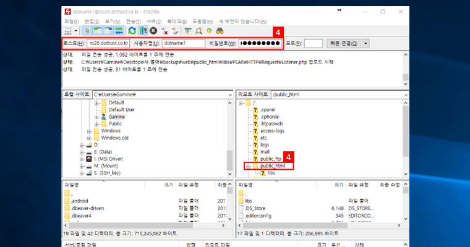Click the binoculars file search icon
This screenshot has height=247, width=470.
(x=220, y=30)
